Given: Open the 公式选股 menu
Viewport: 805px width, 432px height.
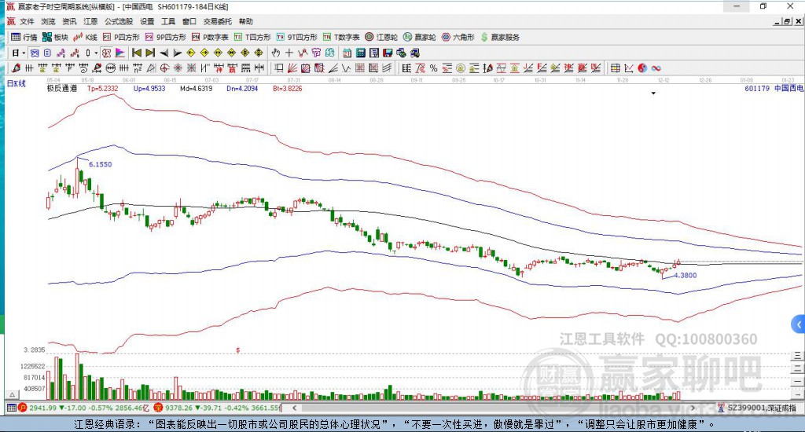Looking at the screenshot, I should click(119, 21).
